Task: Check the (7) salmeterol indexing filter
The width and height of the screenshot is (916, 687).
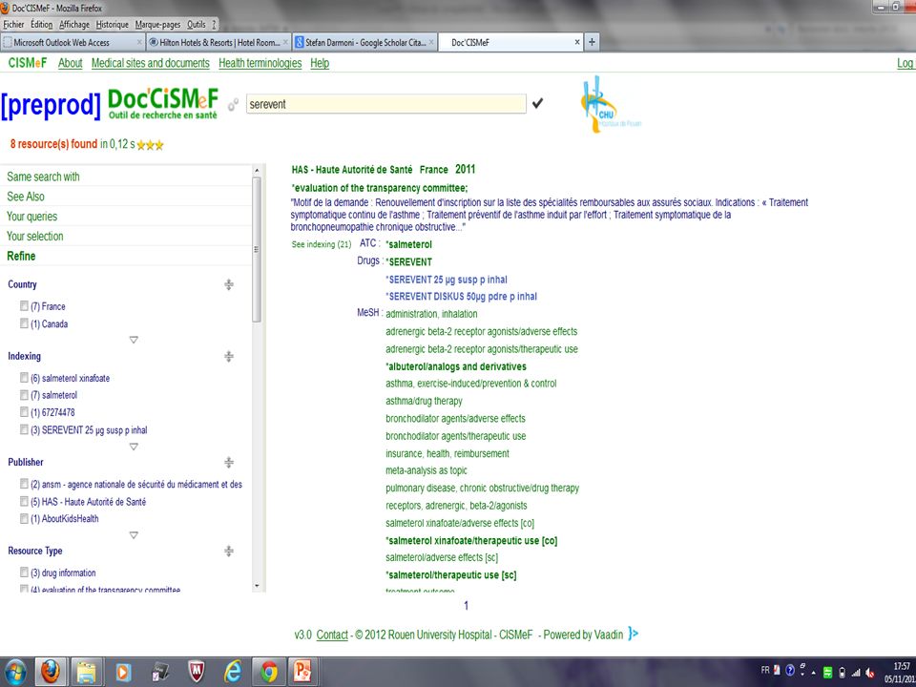Action: [x=24, y=395]
